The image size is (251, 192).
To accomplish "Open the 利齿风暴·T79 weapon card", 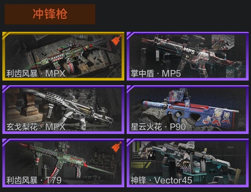I will tap(63, 163).
